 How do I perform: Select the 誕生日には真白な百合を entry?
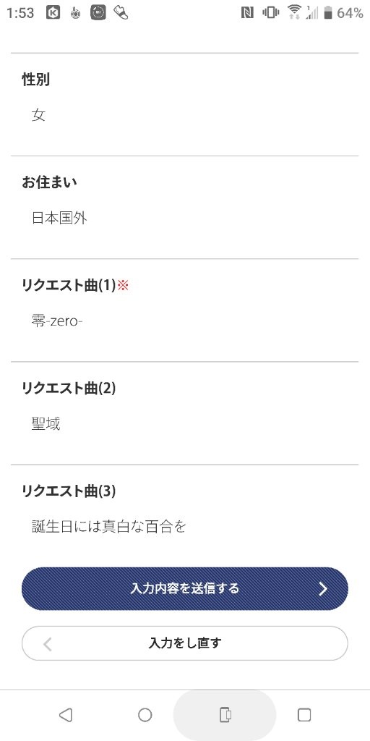click(109, 527)
